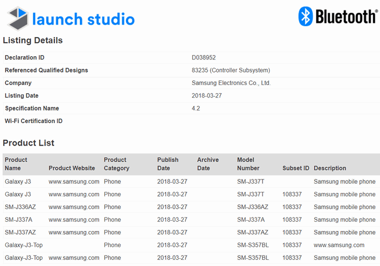380x266 pixels.
Task: Click the SM-J337AZ model number cell
Action: click(x=253, y=232)
